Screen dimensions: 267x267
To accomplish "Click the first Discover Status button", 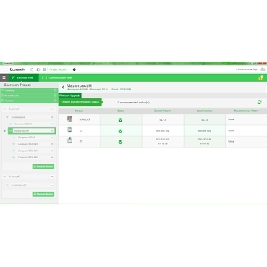I will point(43,166).
